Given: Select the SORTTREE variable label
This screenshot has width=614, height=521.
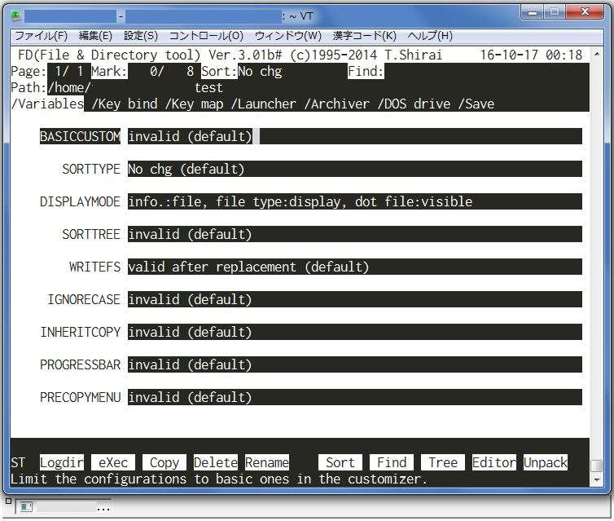Looking at the screenshot, I should pos(91,234).
